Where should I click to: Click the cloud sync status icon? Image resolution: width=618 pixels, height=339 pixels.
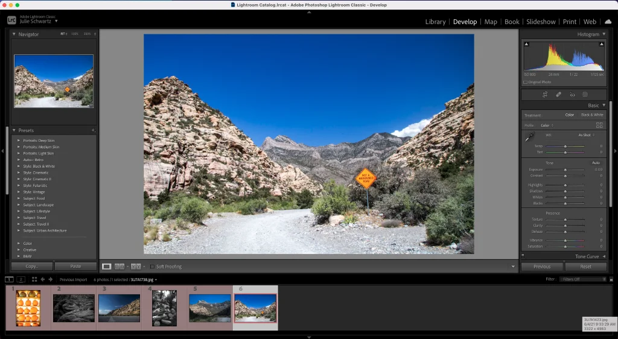click(x=608, y=22)
